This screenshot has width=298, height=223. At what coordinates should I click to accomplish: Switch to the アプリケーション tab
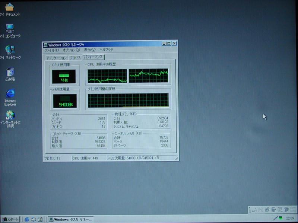click(57, 58)
